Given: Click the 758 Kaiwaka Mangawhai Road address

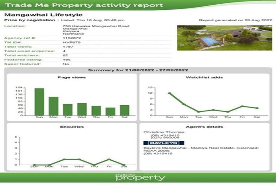Looking at the screenshot, I should pos(96,26).
